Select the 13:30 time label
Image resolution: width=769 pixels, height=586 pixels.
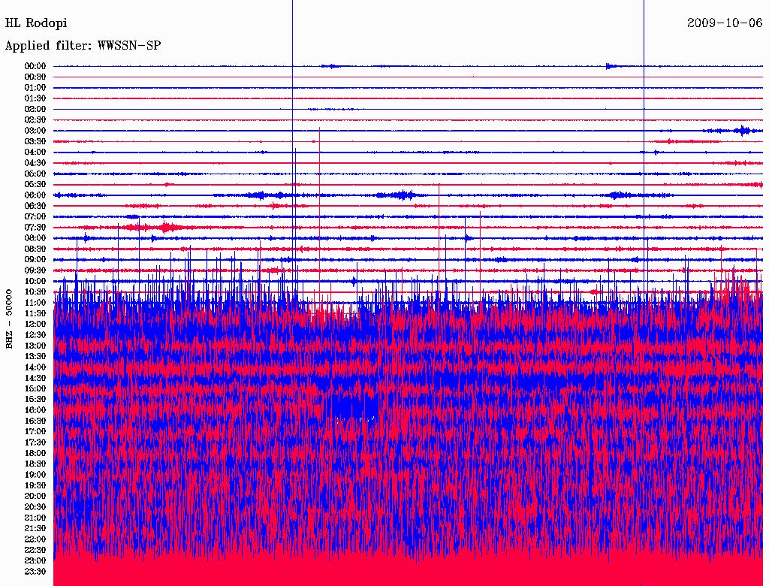35,357
